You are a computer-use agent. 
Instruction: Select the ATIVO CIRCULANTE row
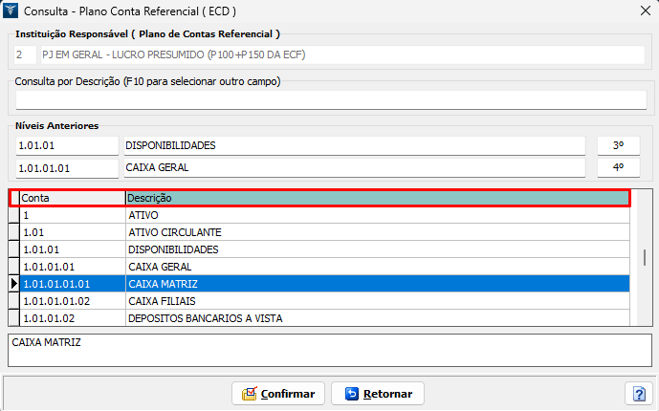[x=377, y=232]
